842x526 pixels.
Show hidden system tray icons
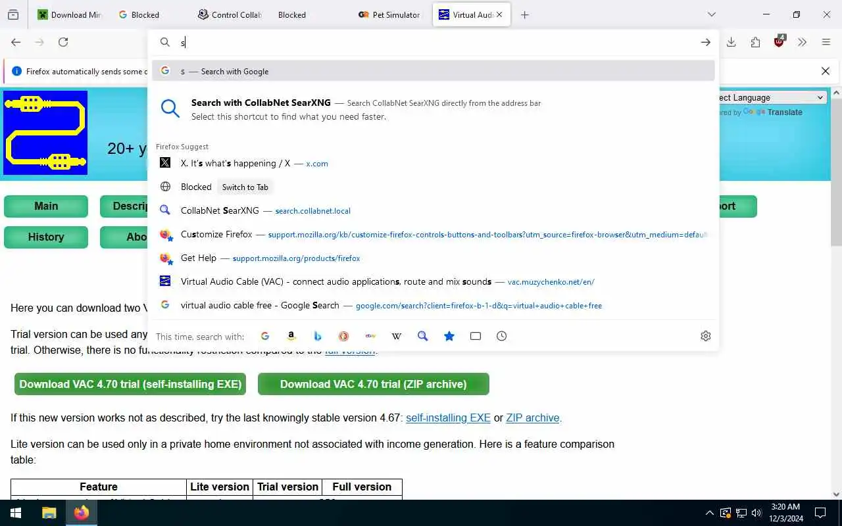709,513
